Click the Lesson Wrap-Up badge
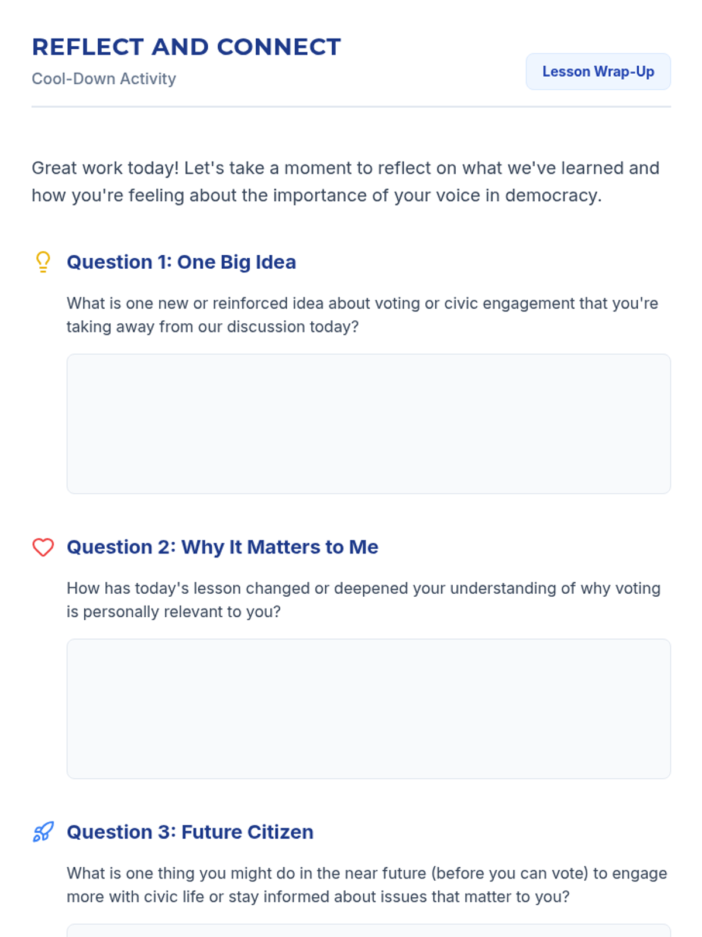Image resolution: width=702 pixels, height=937 pixels. [x=598, y=71]
